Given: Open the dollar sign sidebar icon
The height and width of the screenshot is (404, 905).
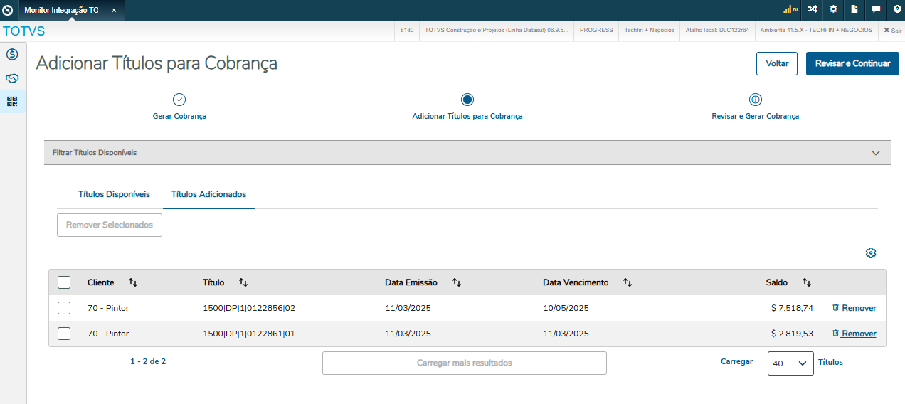Looking at the screenshot, I should pos(12,55).
